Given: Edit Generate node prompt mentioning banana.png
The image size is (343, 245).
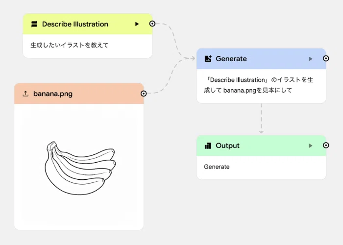Looking at the screenshot, I should click(259, 85).
